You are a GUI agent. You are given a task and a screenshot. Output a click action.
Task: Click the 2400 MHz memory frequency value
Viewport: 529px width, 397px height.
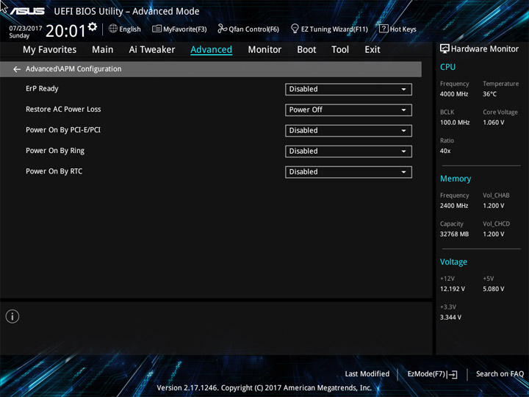(454, 206)
